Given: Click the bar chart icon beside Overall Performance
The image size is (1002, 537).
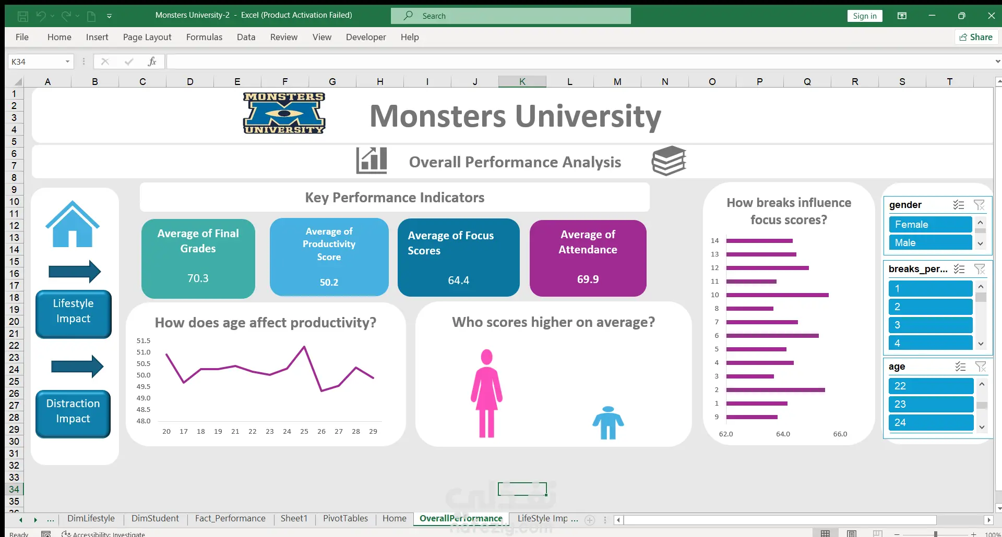Looking at the screenshot, I should coord(372,160).
